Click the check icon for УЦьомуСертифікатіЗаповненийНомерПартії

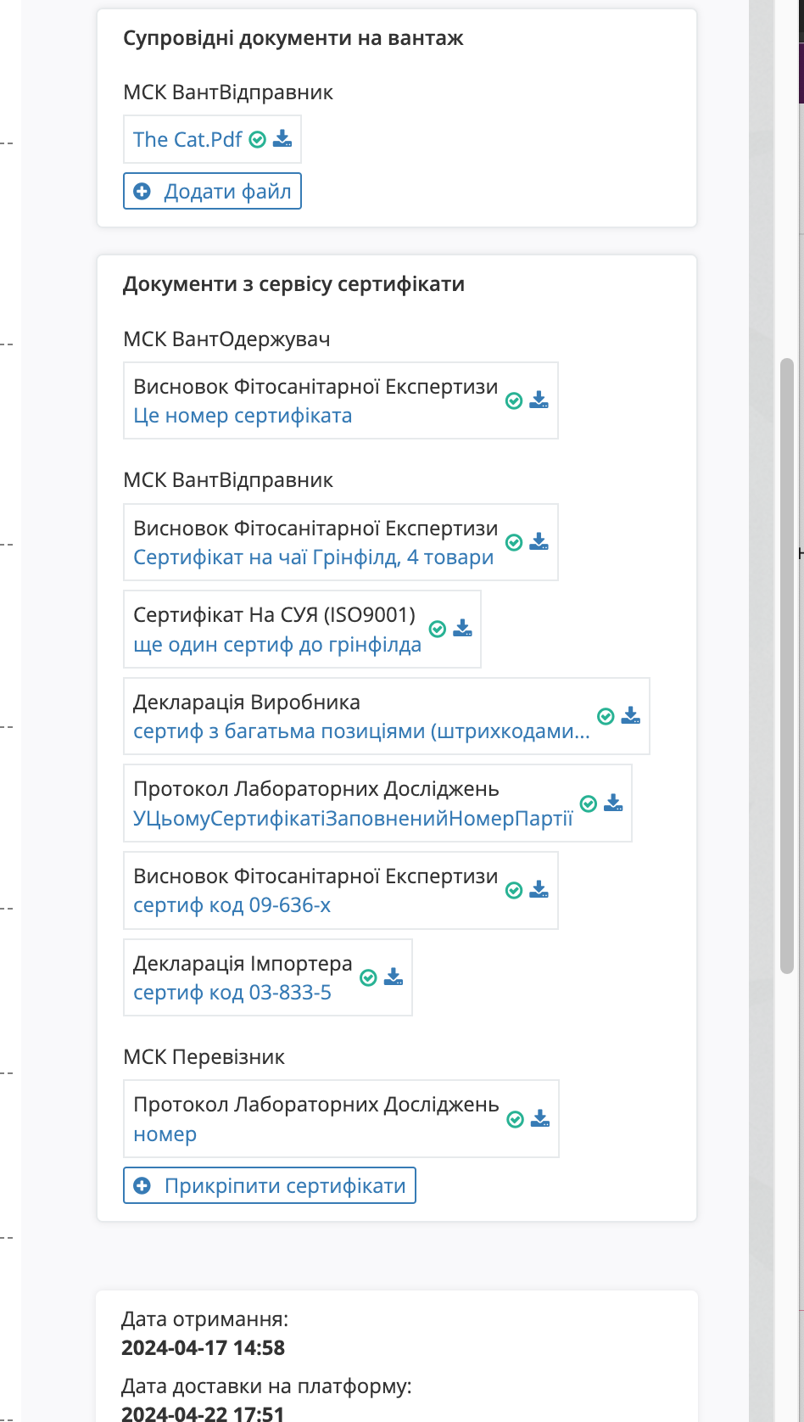click(589, 803)
